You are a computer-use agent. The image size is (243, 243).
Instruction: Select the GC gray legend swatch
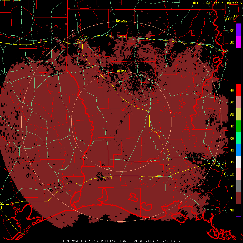(238, 186)
